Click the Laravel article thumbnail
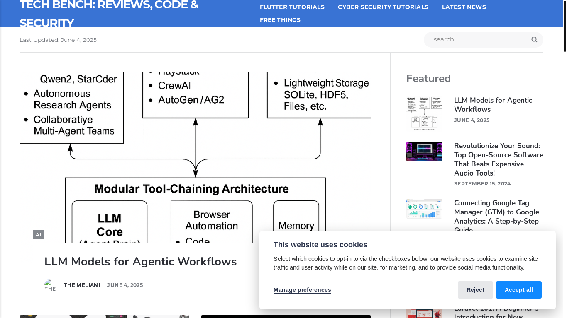 [x=424, y=313]
